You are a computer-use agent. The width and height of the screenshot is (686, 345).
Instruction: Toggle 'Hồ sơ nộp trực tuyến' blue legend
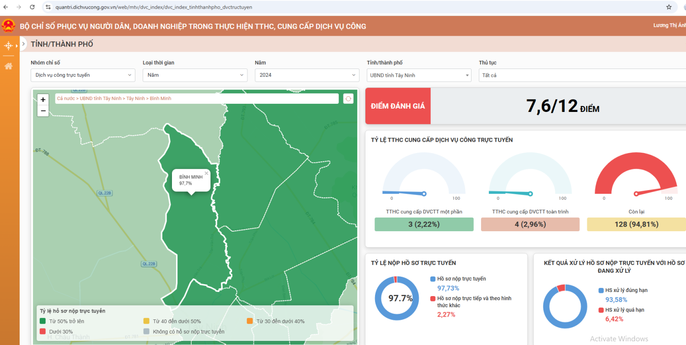pyautogui.click(x=458, y=279)
